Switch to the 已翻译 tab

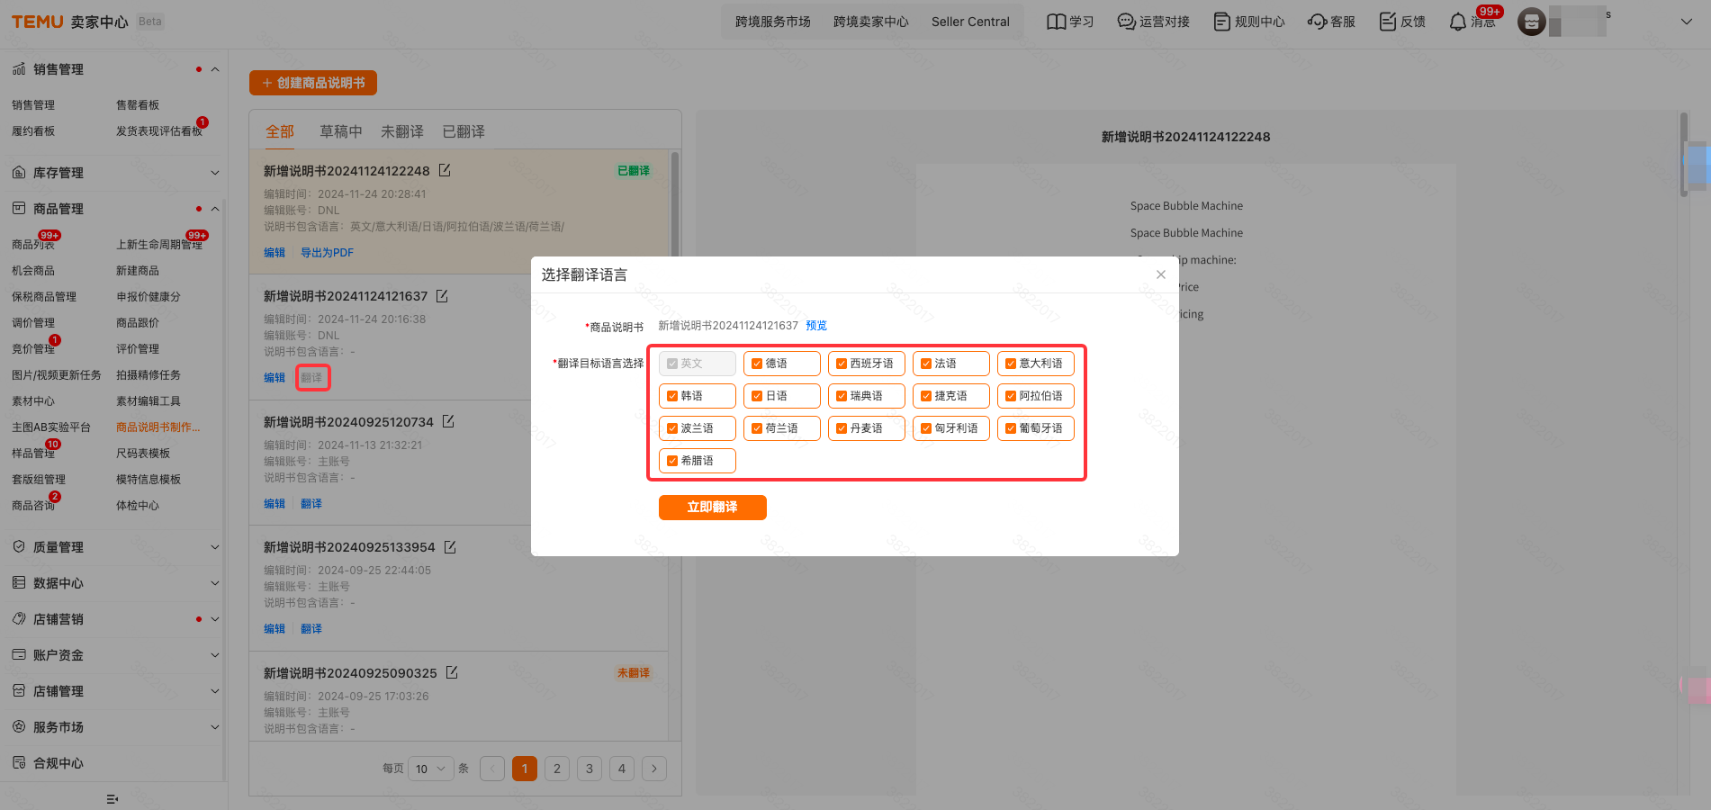[x=464, y=131]
